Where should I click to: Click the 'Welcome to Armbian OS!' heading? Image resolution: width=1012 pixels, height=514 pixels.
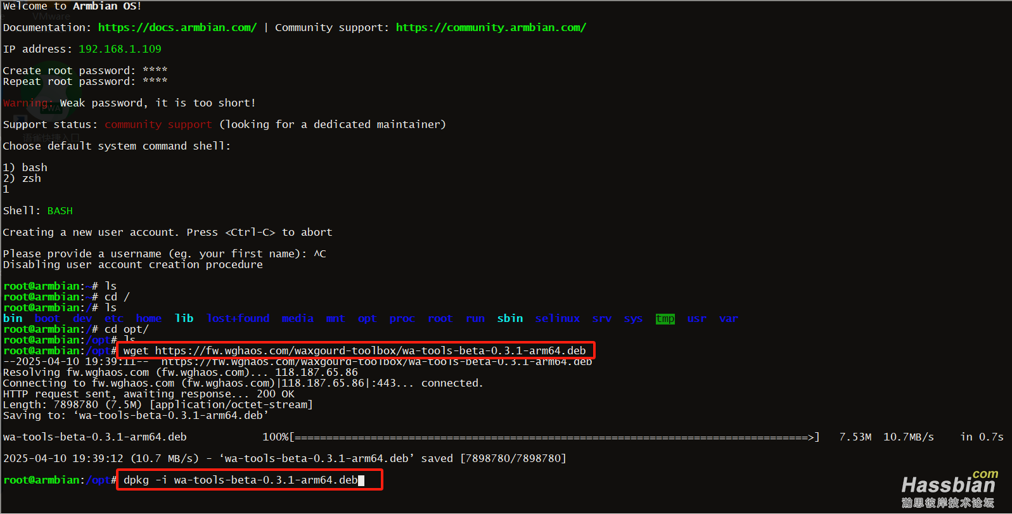72,6
